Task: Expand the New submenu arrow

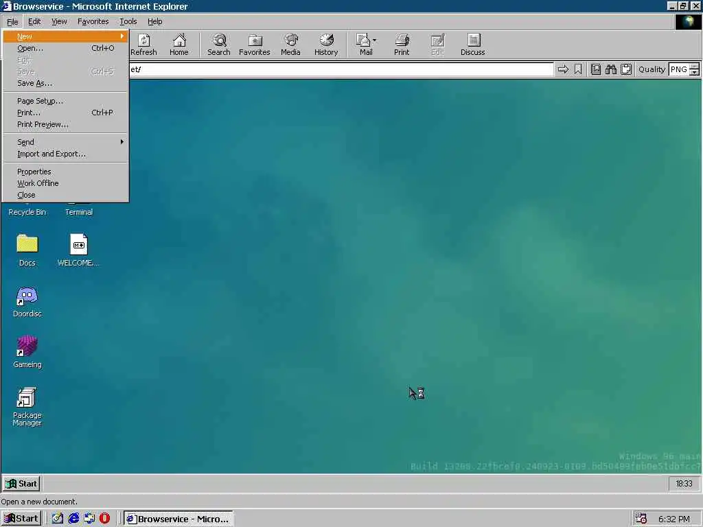Action: pos(122,36)
